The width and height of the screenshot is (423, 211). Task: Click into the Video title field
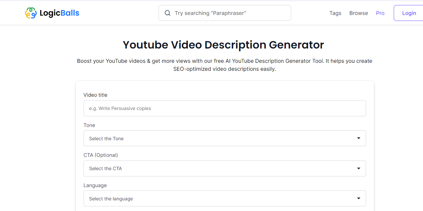(x=225, y=108)
